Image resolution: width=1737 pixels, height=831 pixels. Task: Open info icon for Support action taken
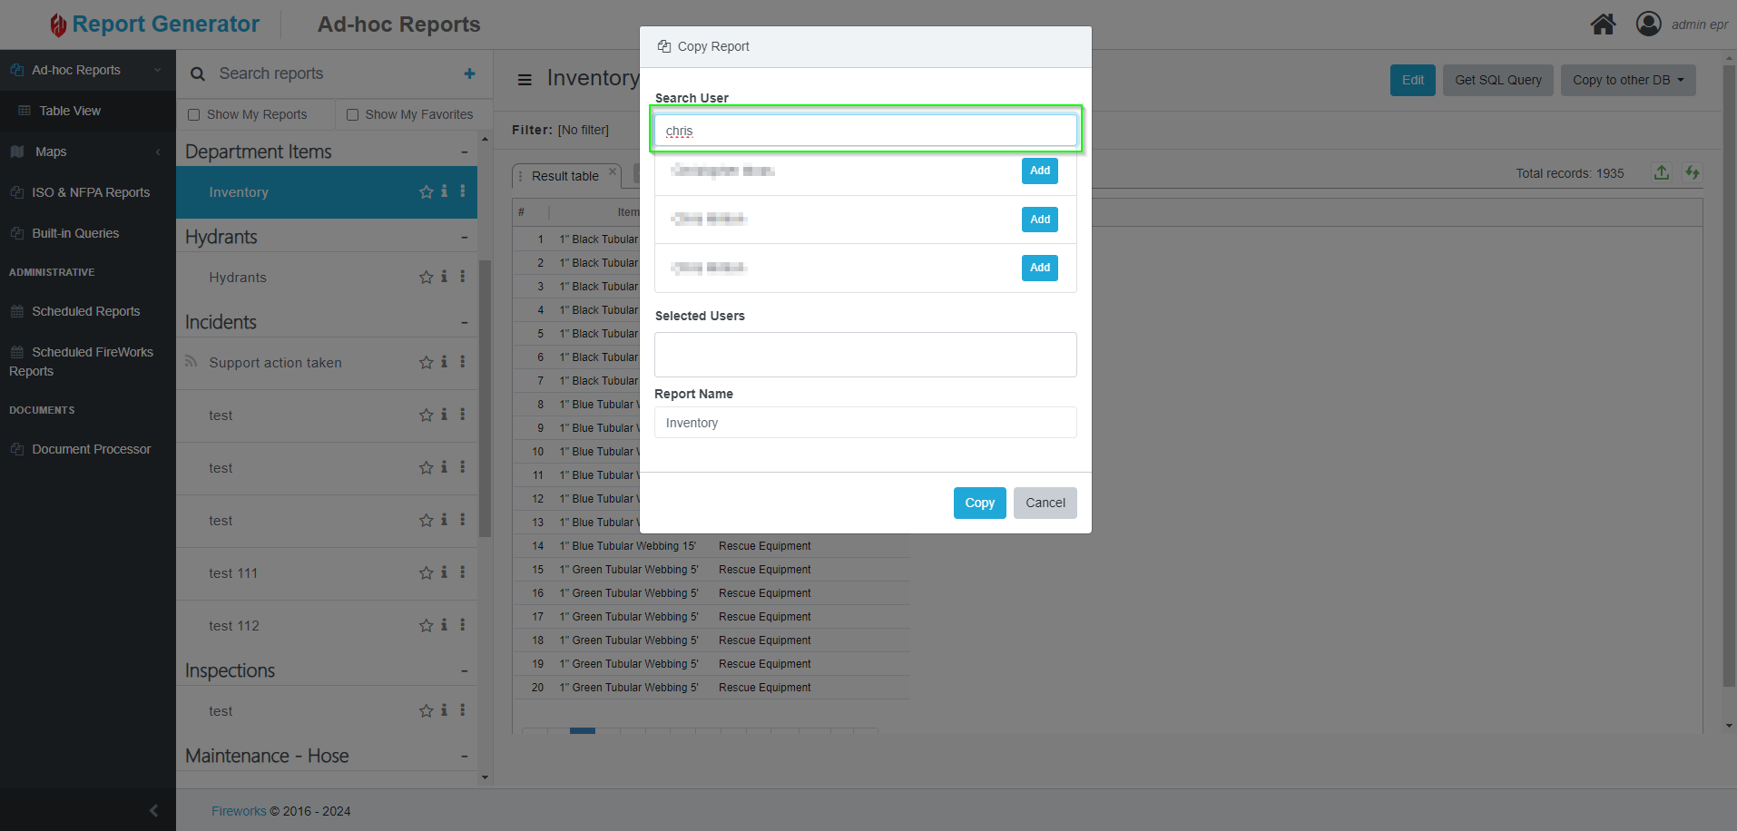tap(444, 362)
